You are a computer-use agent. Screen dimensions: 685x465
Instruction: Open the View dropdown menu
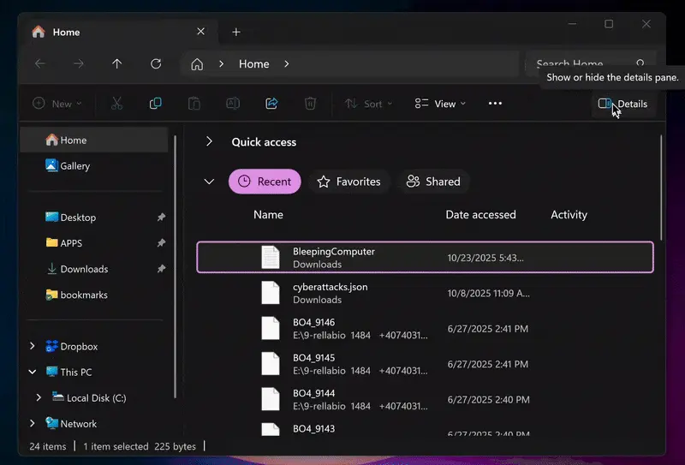[x=440, y=104]
